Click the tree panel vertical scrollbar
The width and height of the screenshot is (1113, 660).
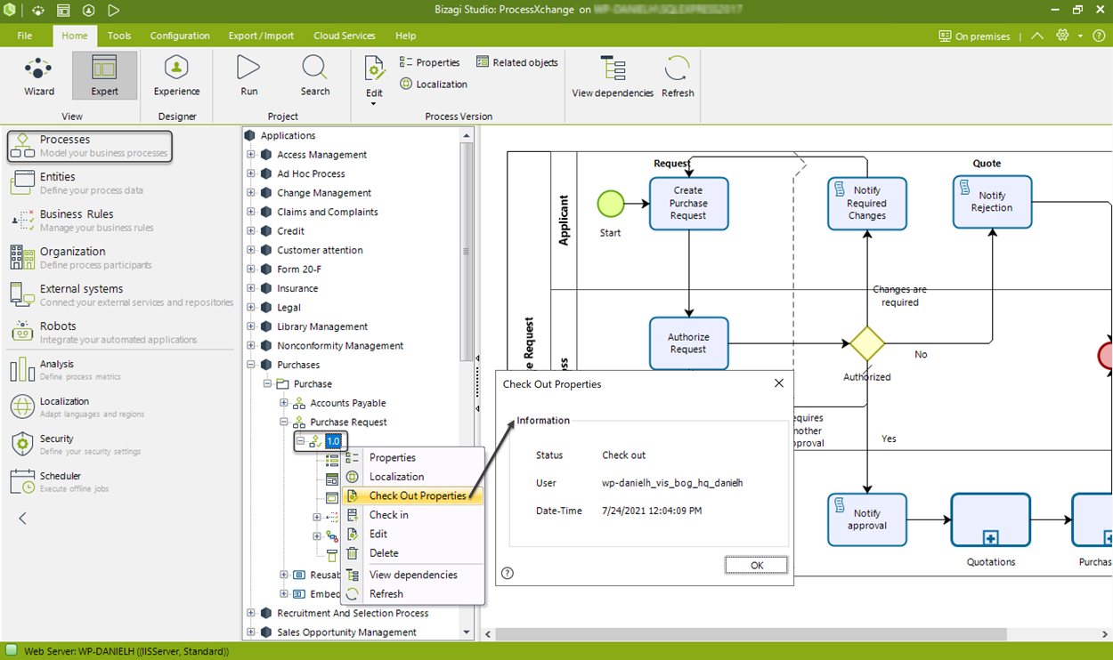point(466,252)
